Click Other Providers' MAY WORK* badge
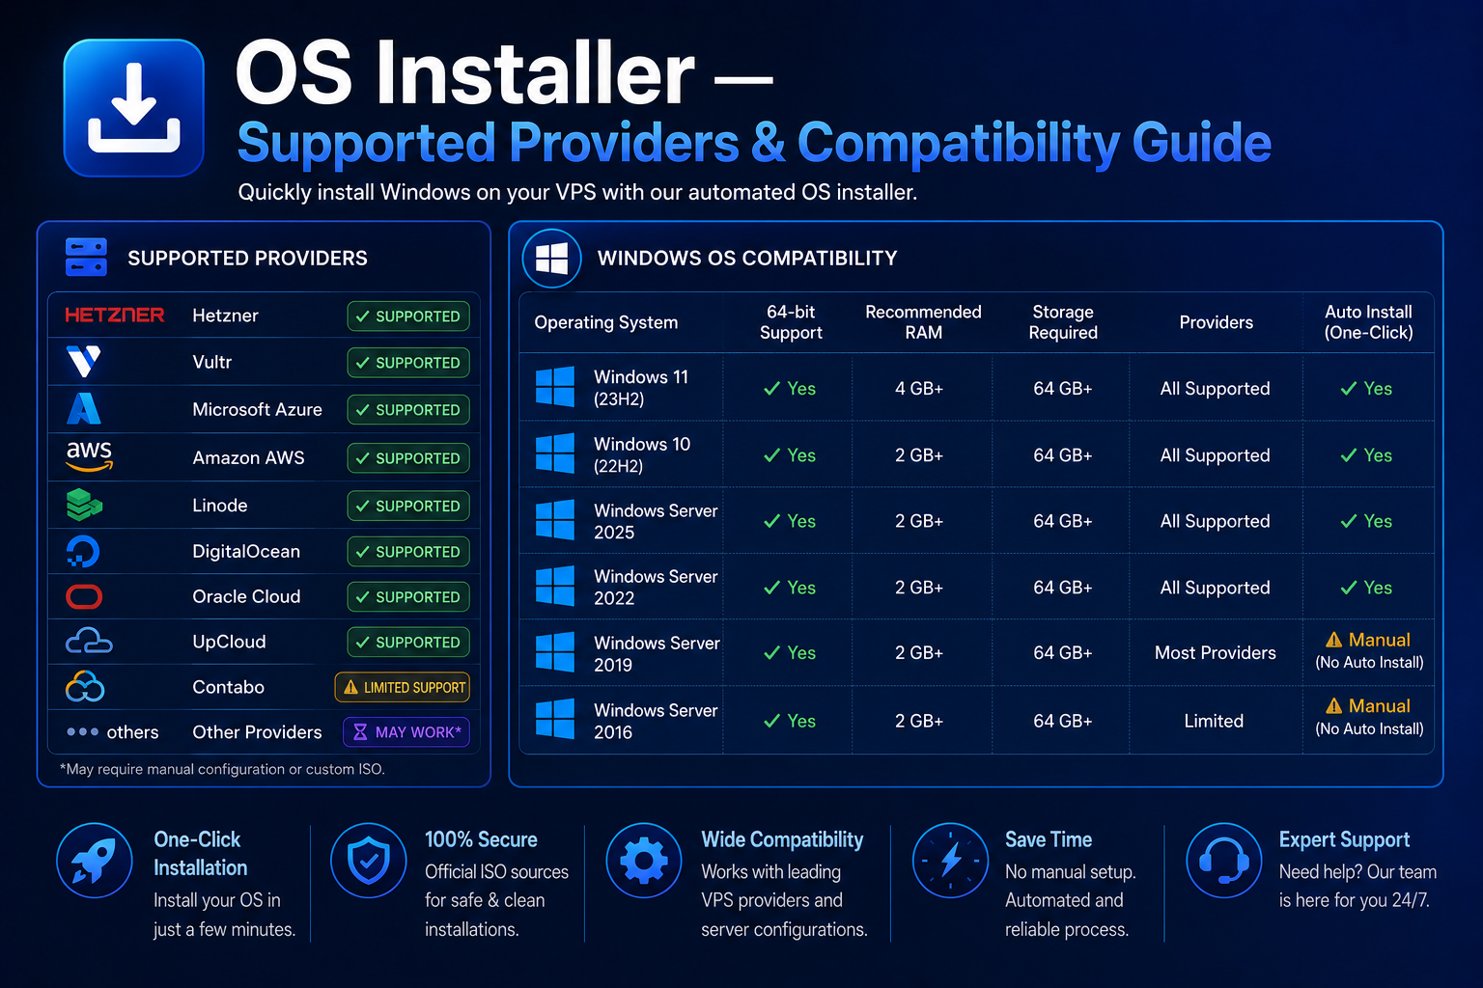1483x988 pixels. pos(406,732)
